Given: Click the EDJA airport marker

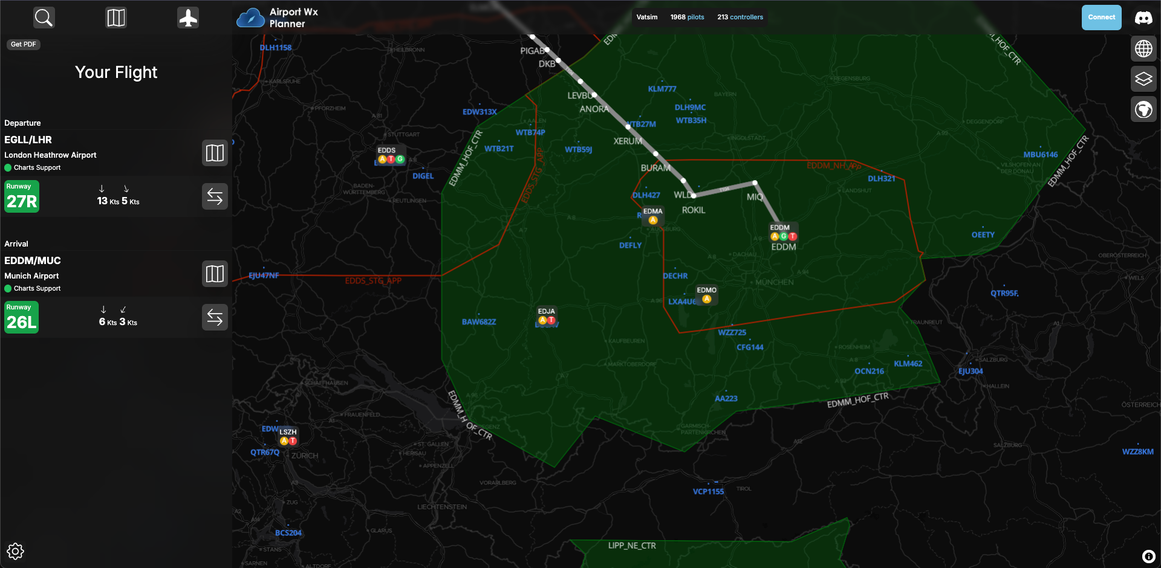Looking at the screenshot, I should (547, 316).
